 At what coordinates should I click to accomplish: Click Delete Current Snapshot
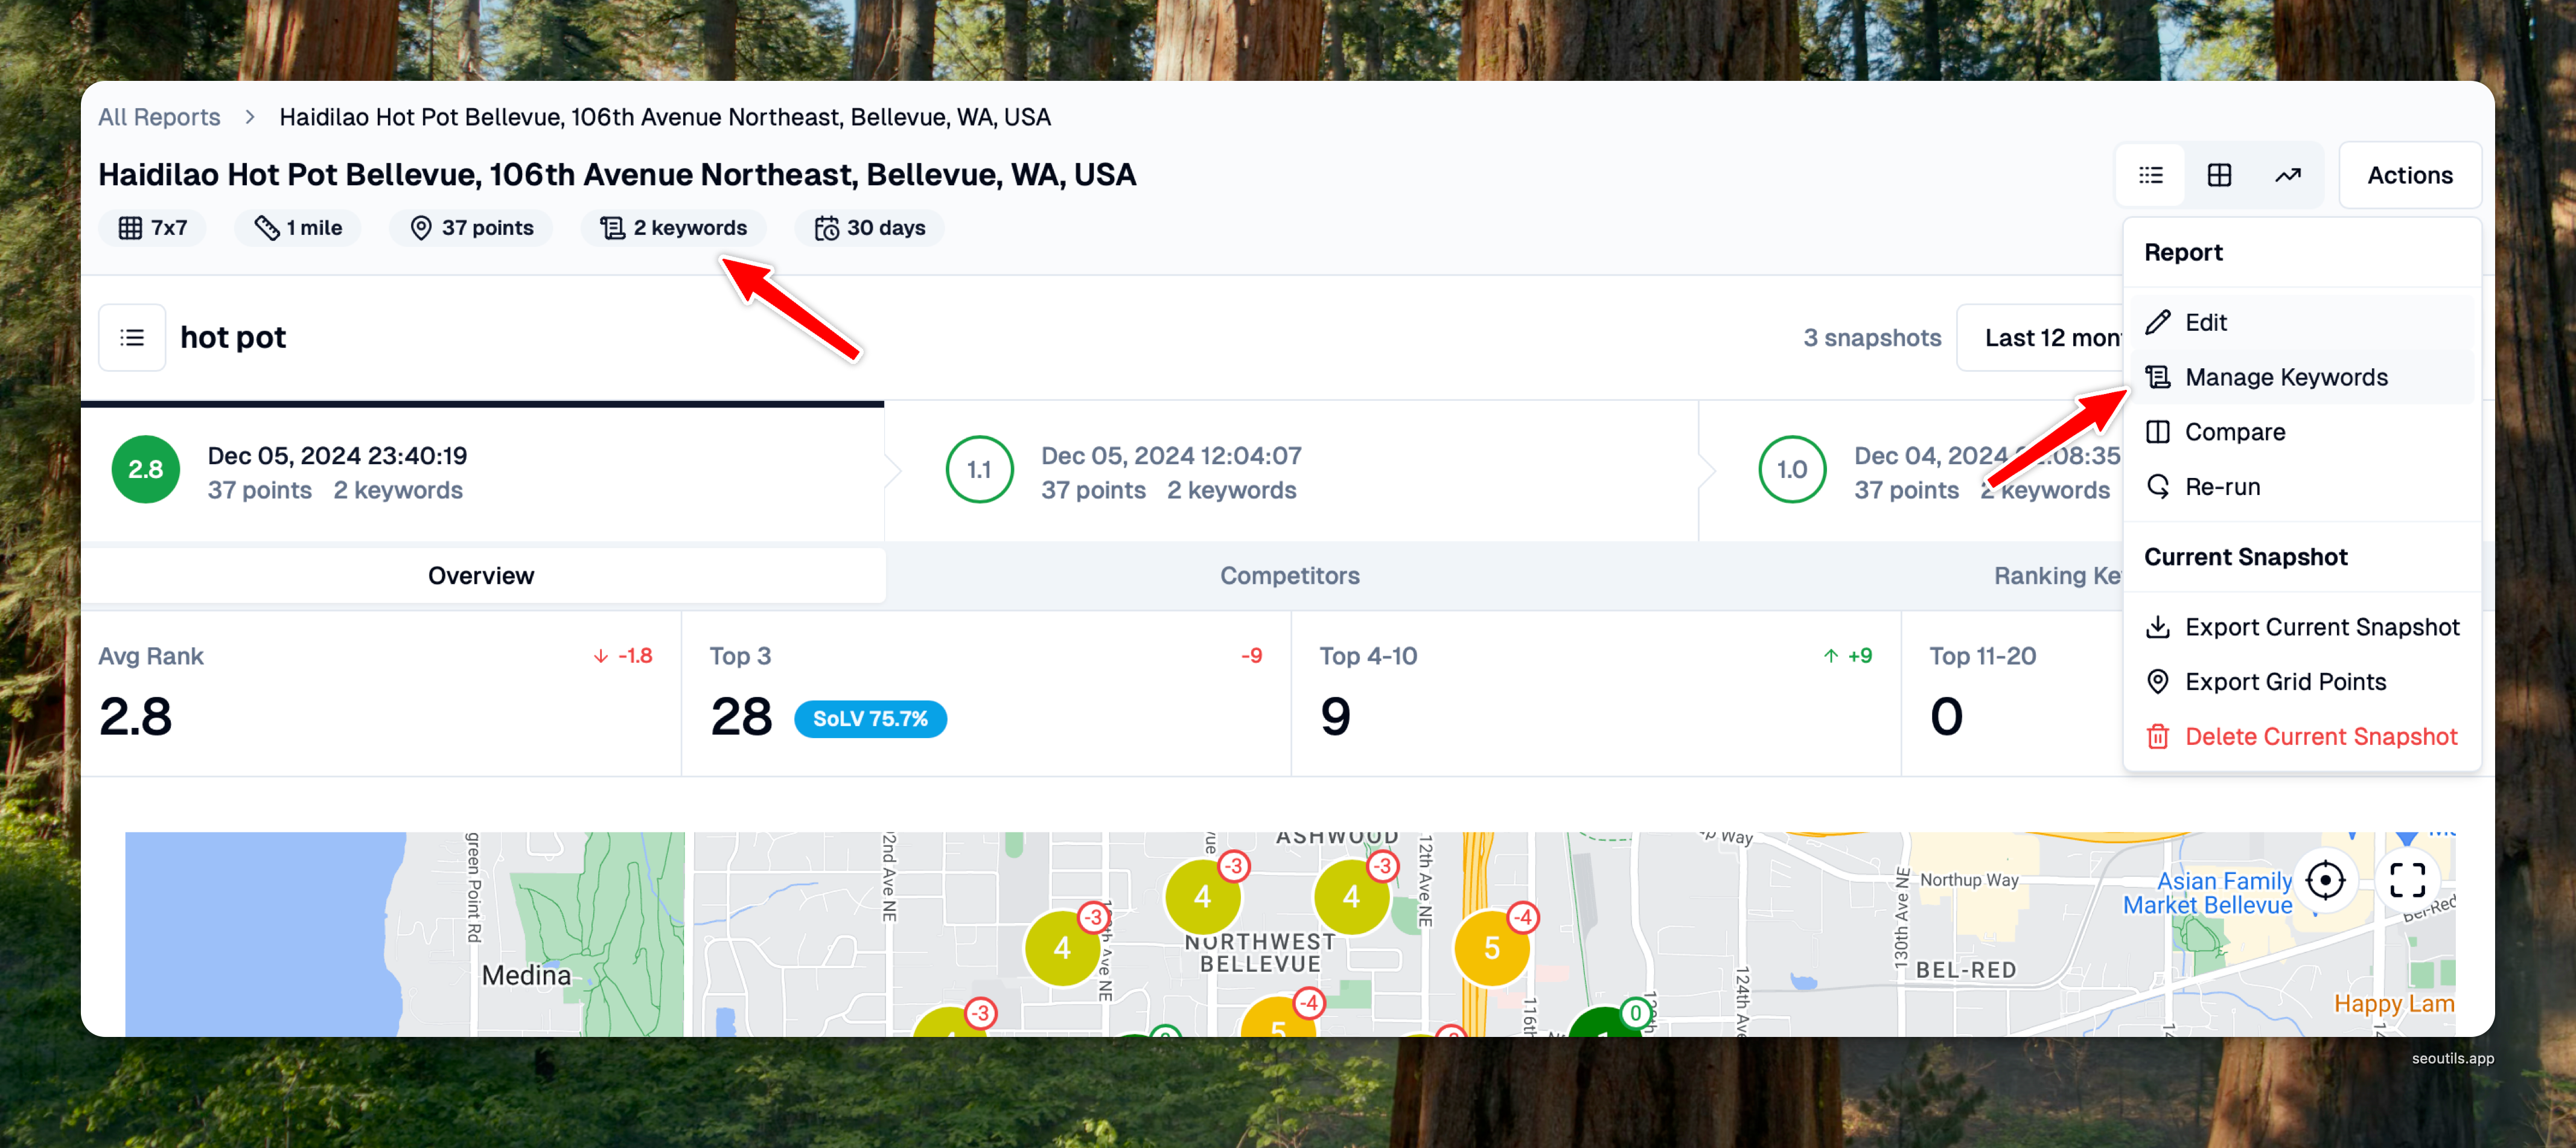coord(2320,736)
